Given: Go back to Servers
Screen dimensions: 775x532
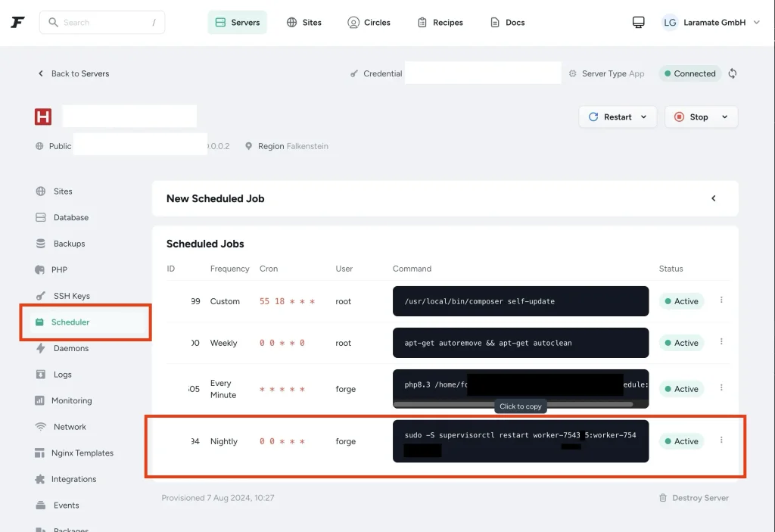Looking at the screenshot, I should pyautogui.click(x=73, y=73).
